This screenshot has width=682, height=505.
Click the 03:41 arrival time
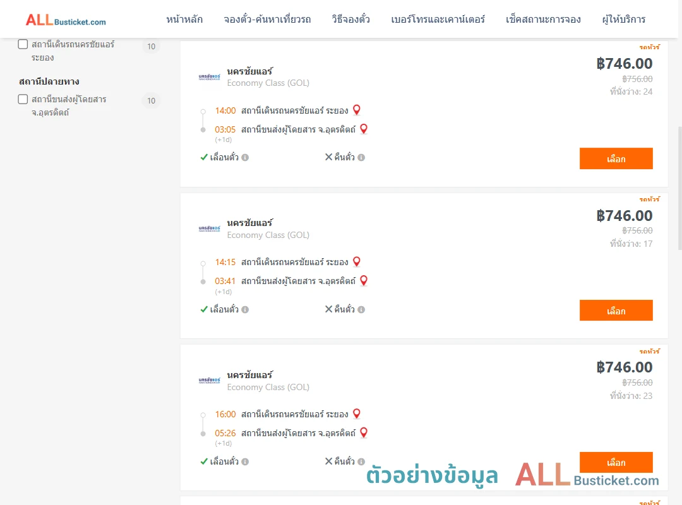tap(225, 281)
